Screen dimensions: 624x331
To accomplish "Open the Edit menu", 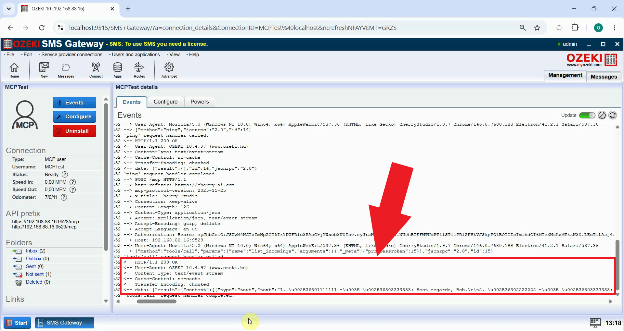I will (28, 55).
